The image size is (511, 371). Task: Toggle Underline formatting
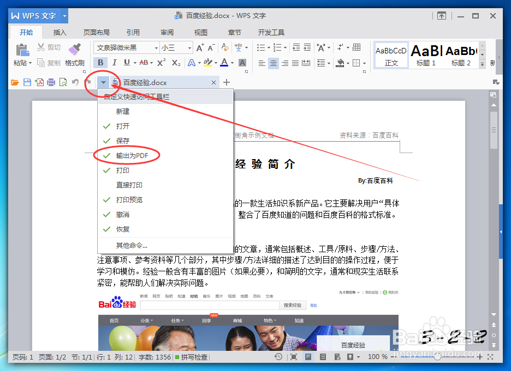tap(127, 63)
